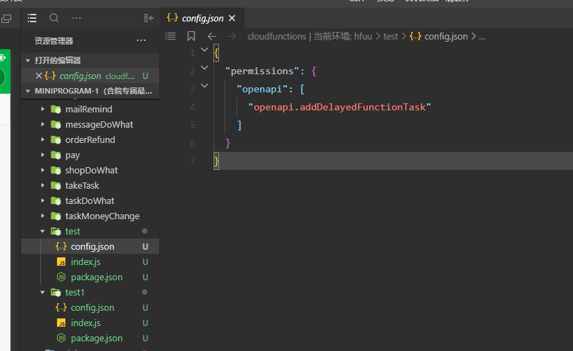Open the 资源管理器 more options ellipsis
This screenshot has height=351, width=573.
click(x=141, y=40)
